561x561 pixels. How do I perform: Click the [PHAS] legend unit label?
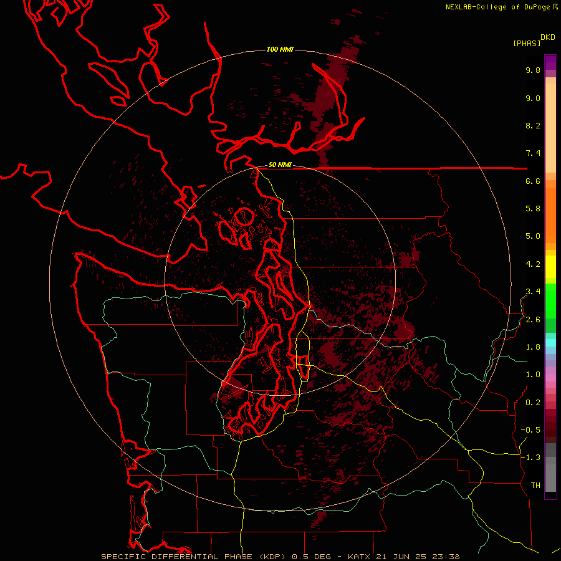click(x=527, y=43)
